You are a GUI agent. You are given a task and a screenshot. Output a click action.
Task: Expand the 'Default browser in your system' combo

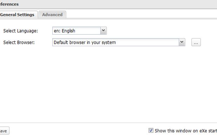point(119,42)
